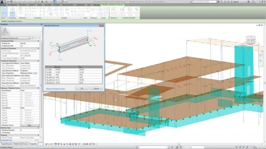Click the Text tool in quick access toolbar

pos(42,2)
